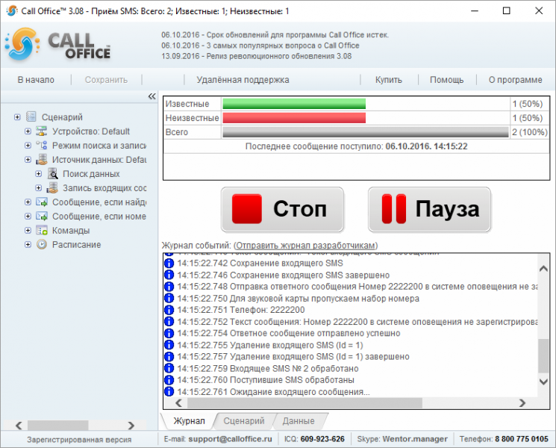Click info icon beside 'Телефон: 2222200'
The image size is (556, 448).
click(169, 310)
